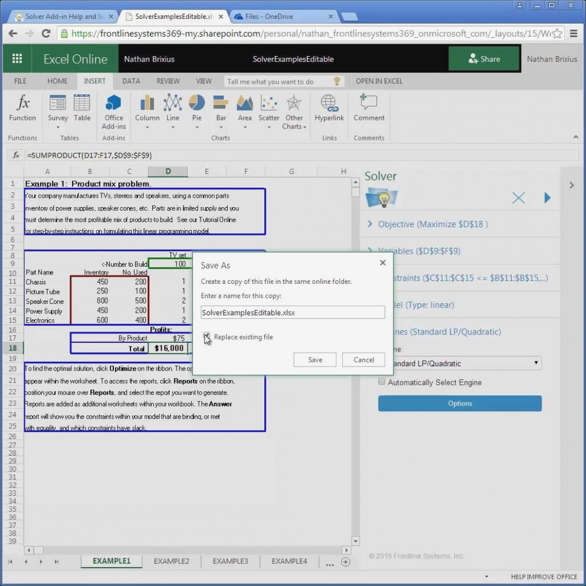Close the Save As dialog
586x586 pixels.
pos(382,263)
